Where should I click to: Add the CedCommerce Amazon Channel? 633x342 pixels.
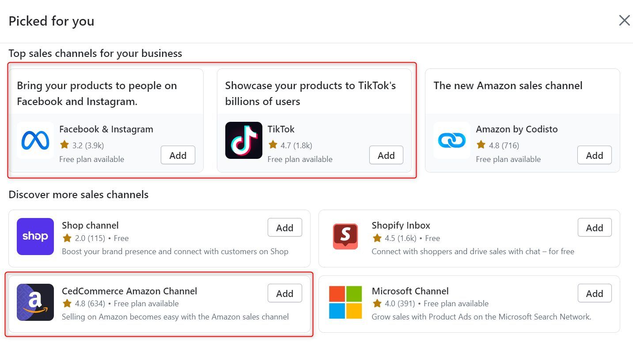pos(285,293)
